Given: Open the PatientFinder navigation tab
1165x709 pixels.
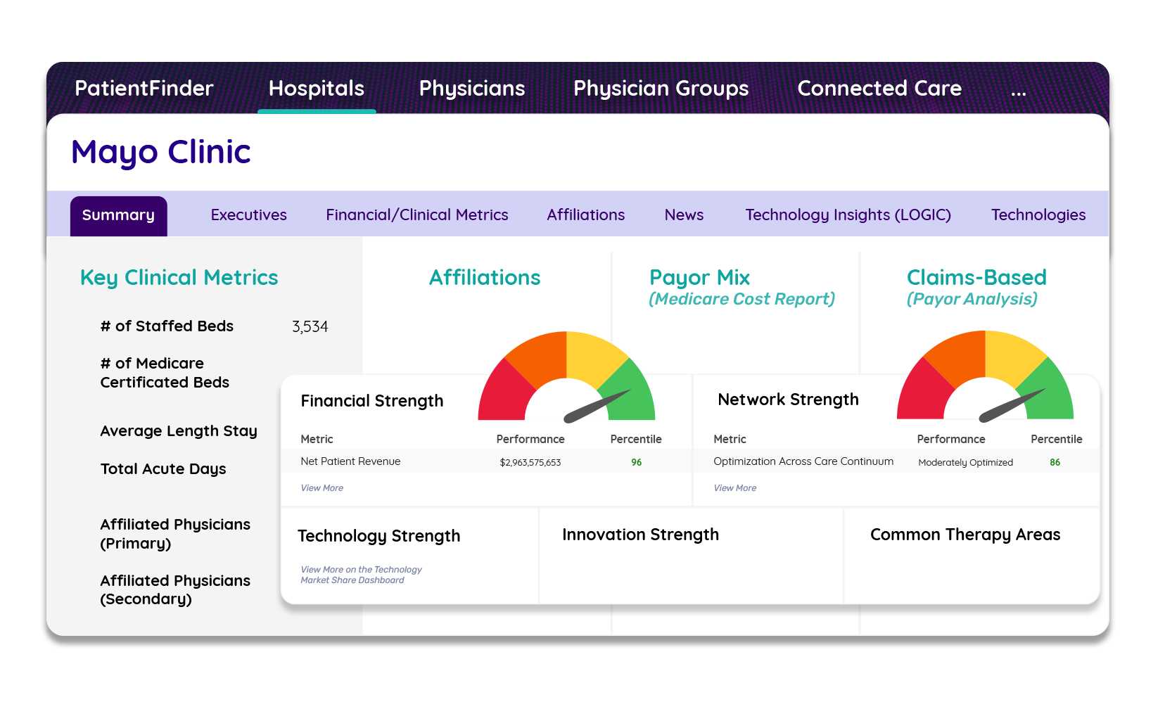Looking at the screenshot, I should pos(144,88).
